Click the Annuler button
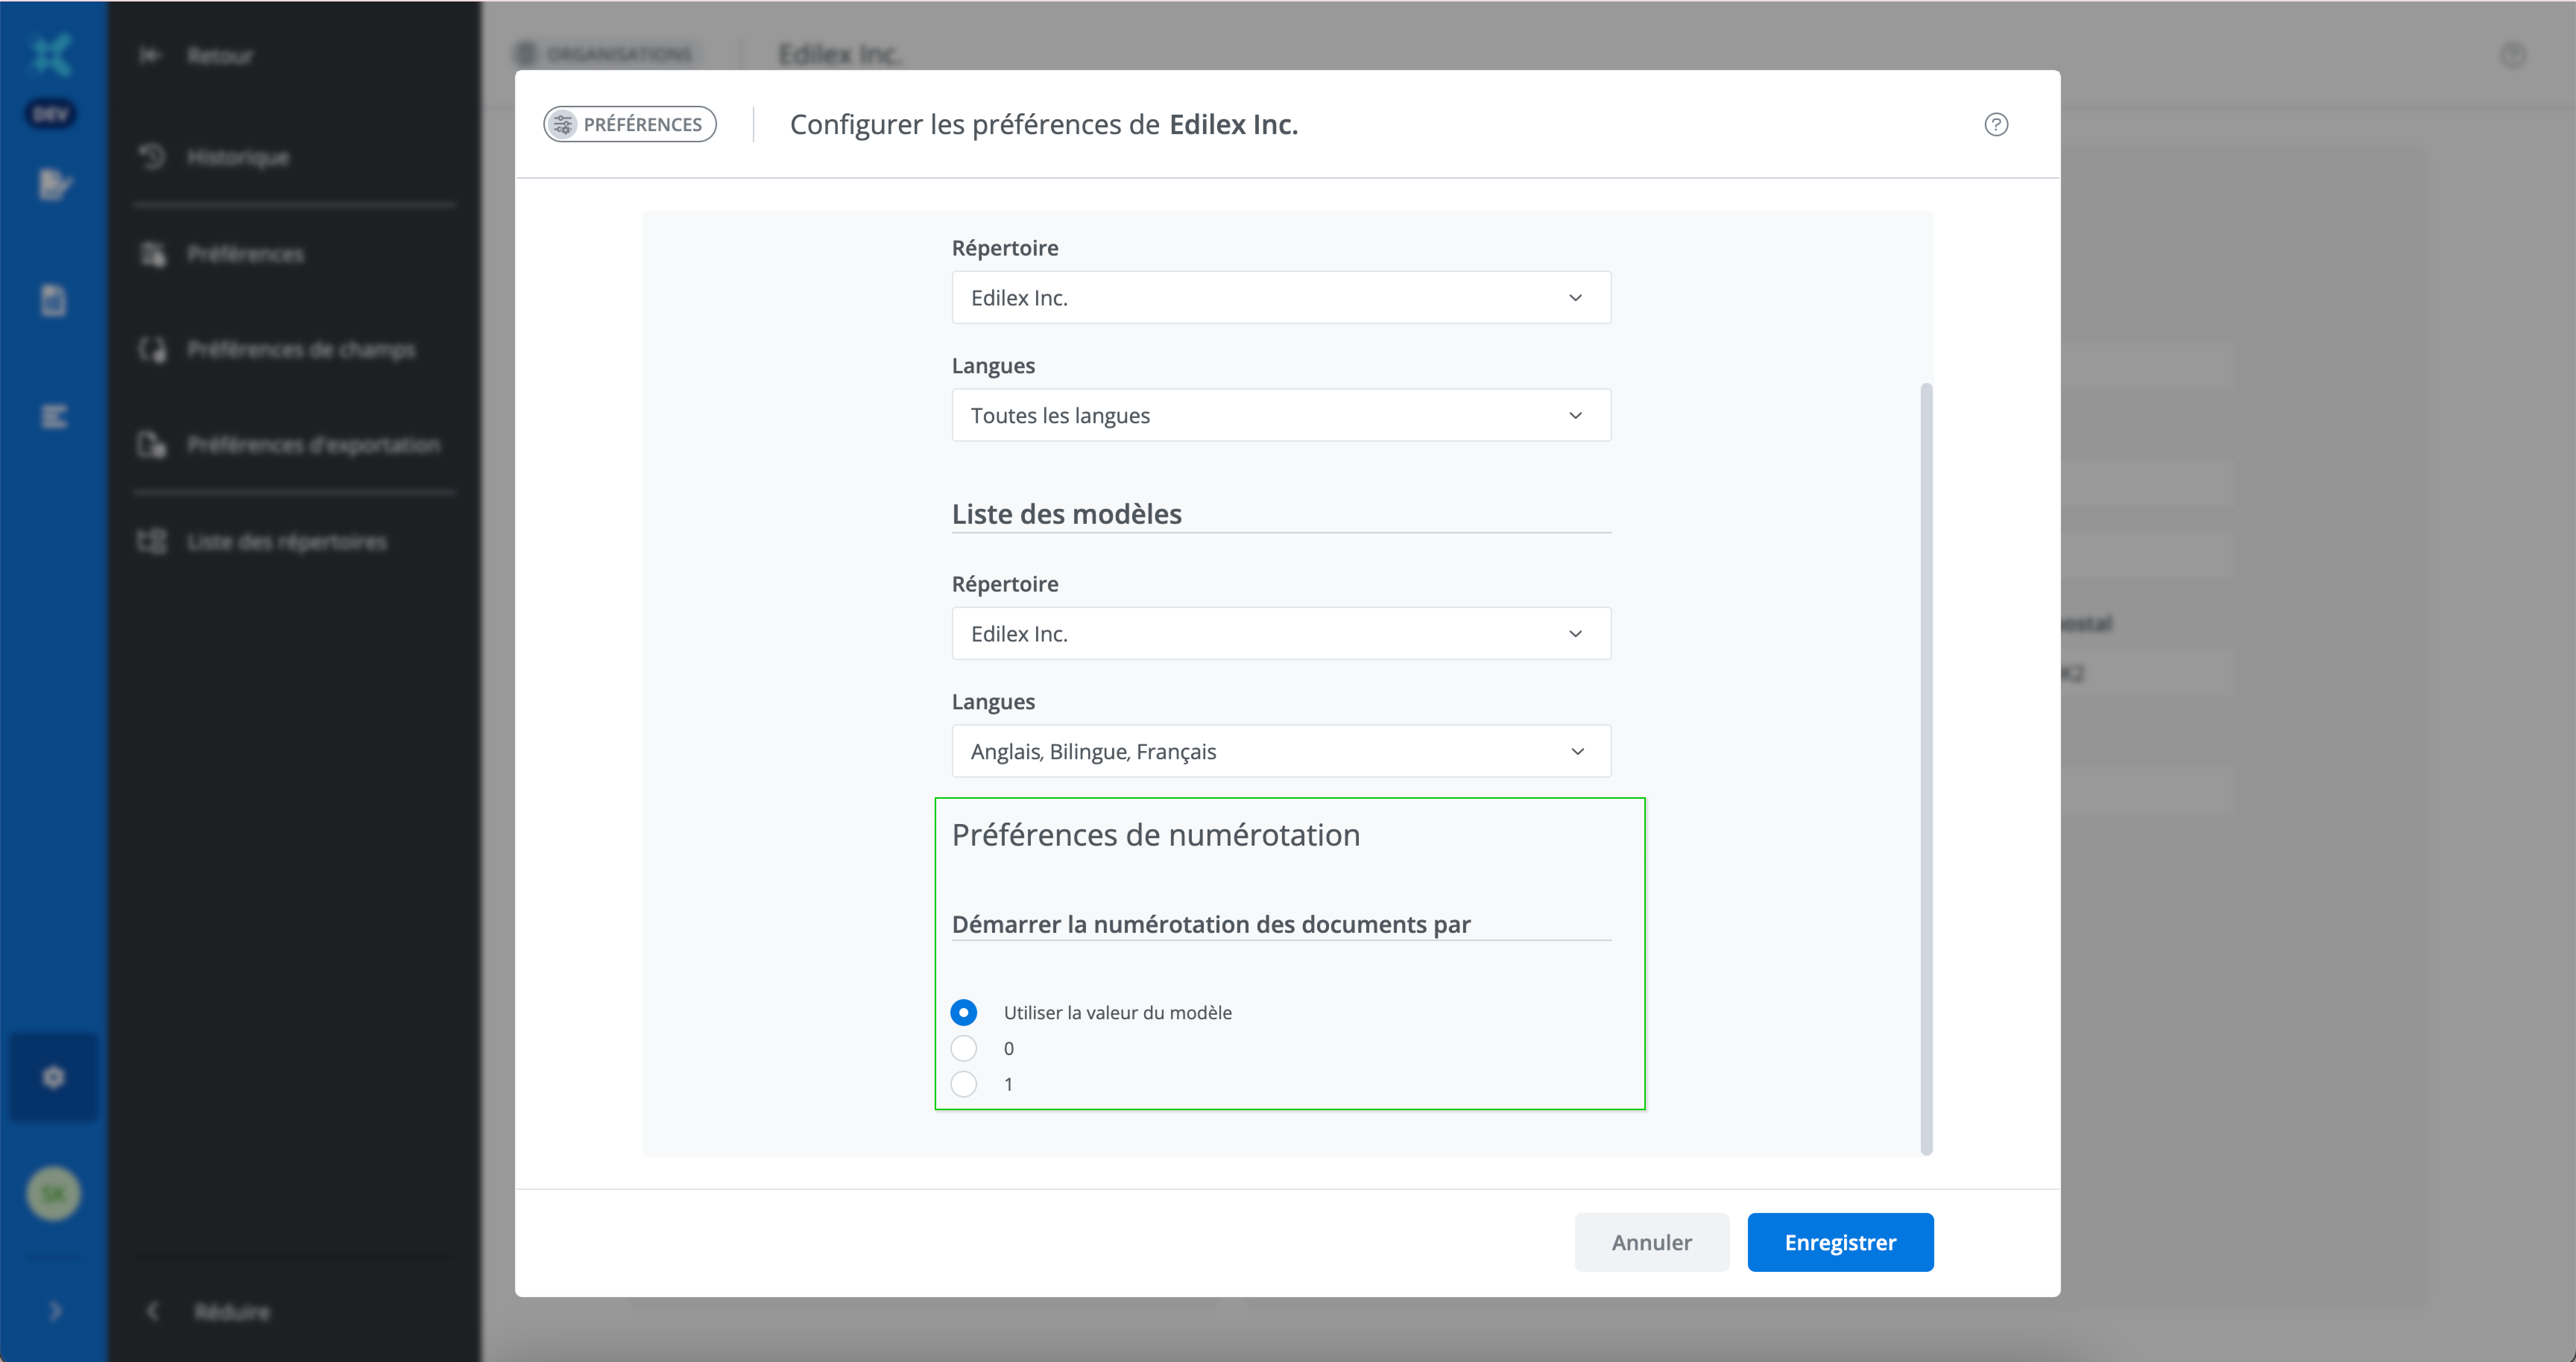This screenshot has height=1362, width=2576. pos(1651,1242)
